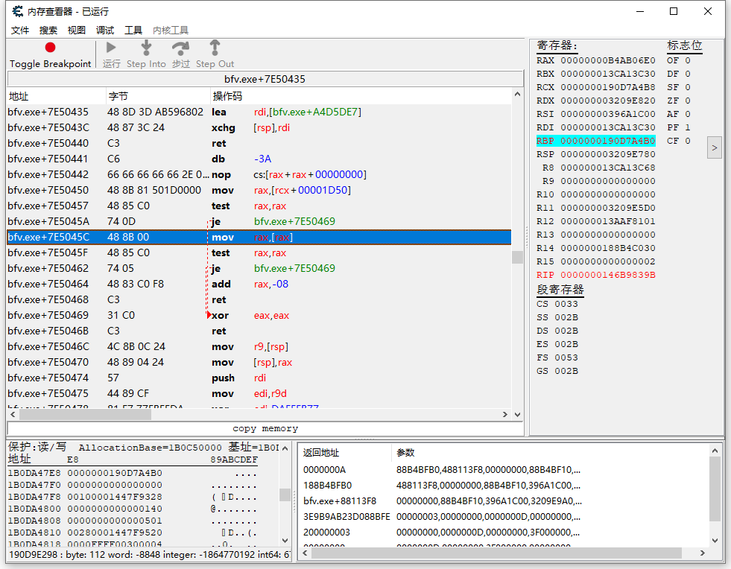
Task: Click the 操作码 column header
Action: click(x=361, y=96)
